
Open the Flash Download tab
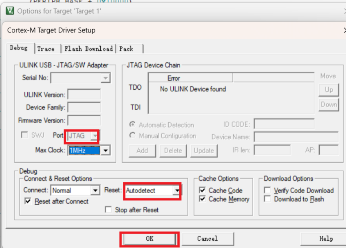(x=88, y=49)
